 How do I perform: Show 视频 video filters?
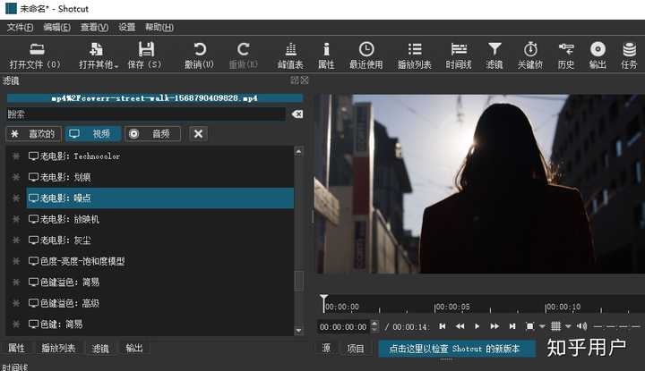tap(92, 134)
